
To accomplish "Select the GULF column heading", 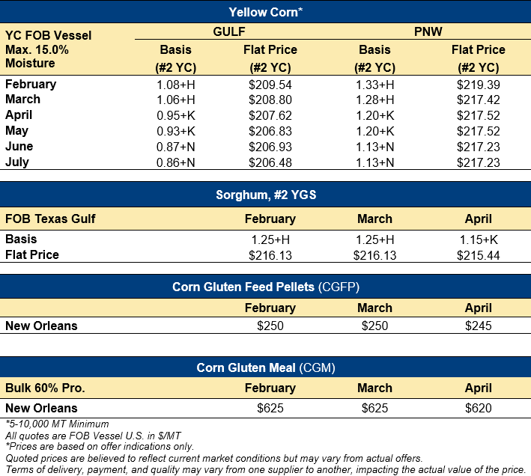I will (230, 34).
